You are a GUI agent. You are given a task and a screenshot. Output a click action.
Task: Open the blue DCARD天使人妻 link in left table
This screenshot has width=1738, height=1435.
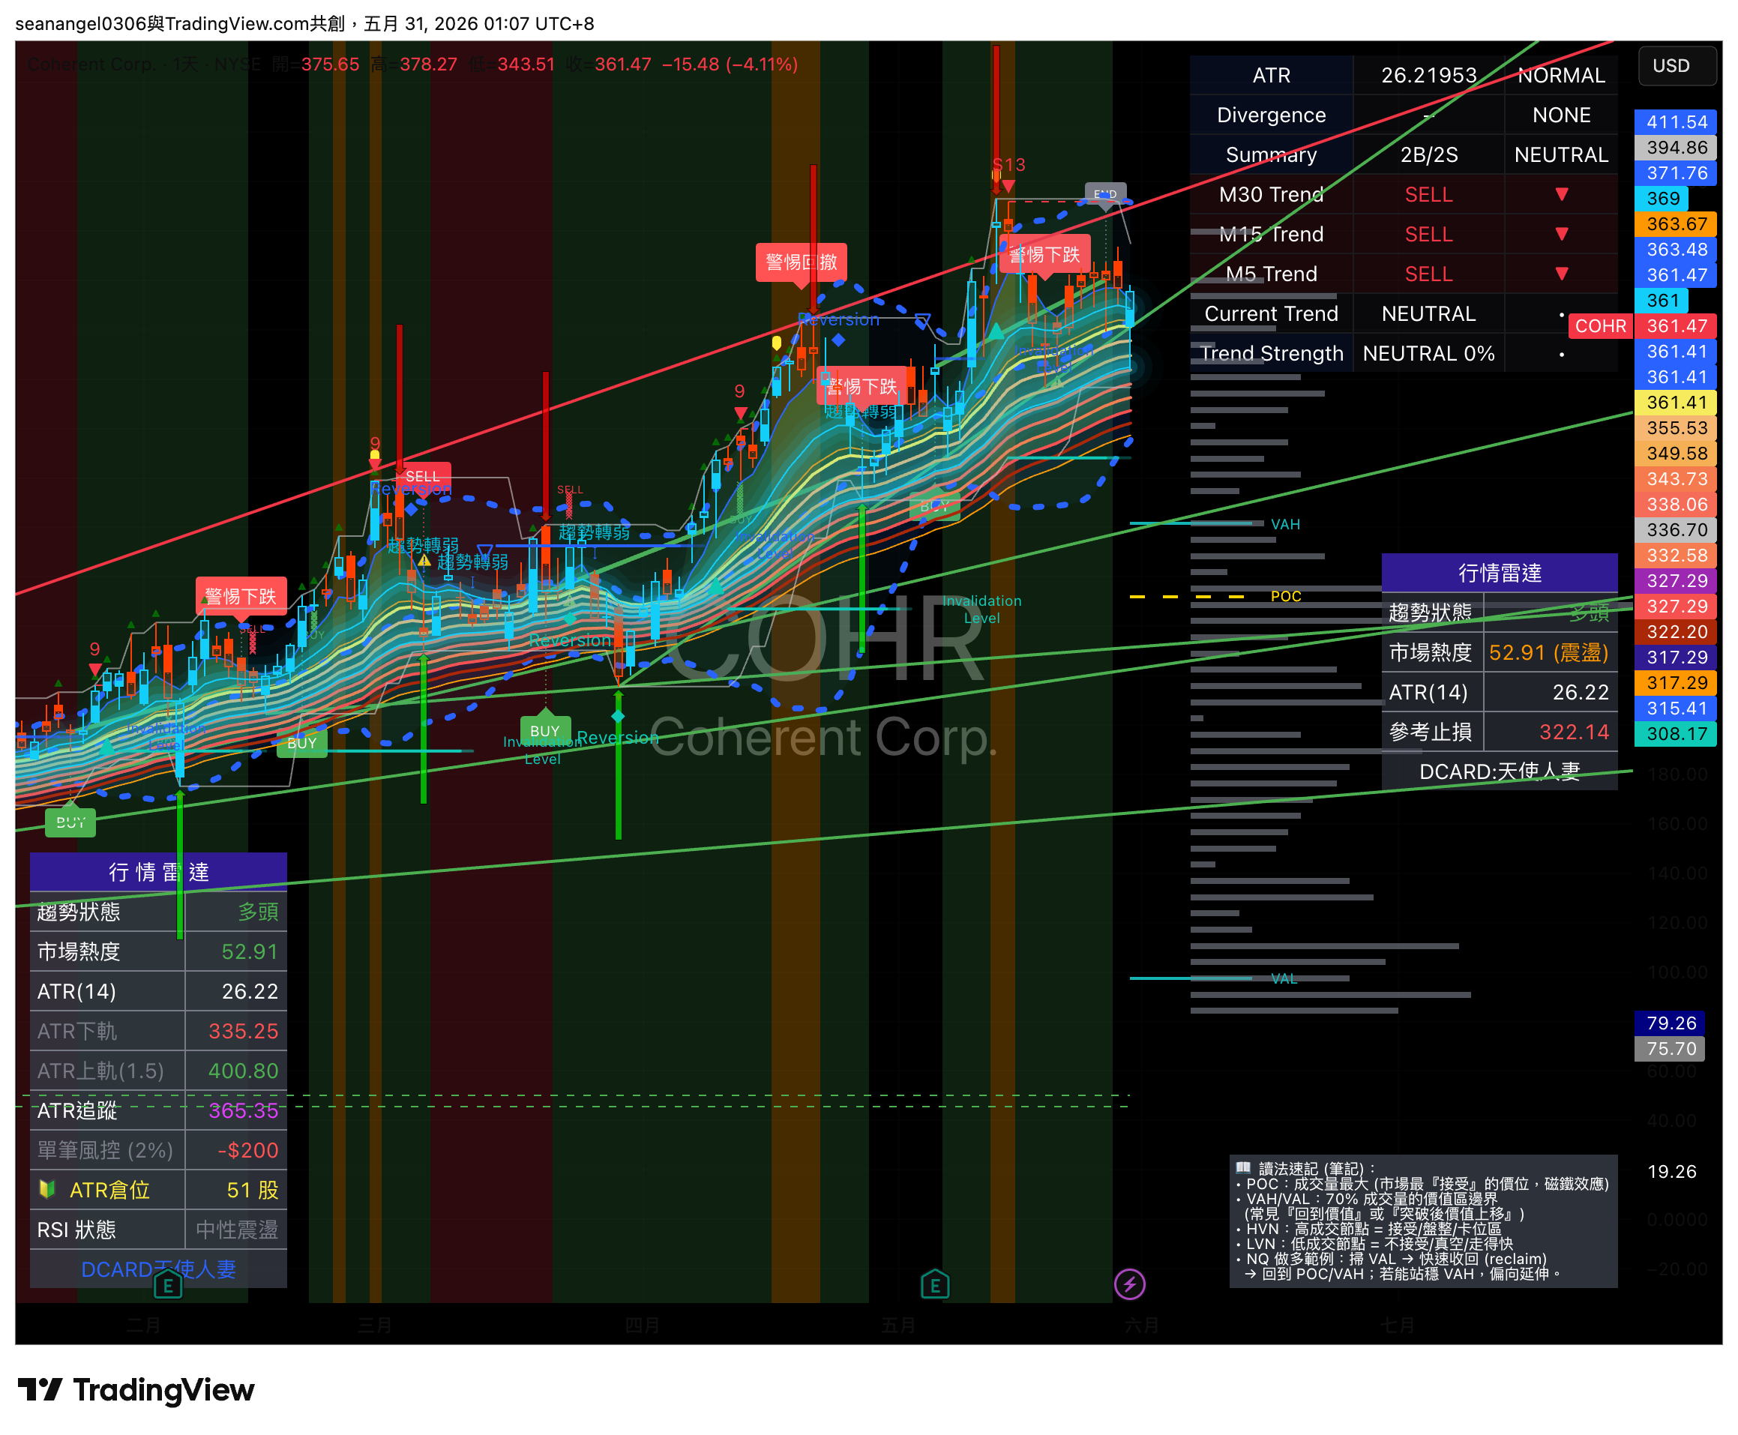pyautogui.click(x=159, y=1269)
